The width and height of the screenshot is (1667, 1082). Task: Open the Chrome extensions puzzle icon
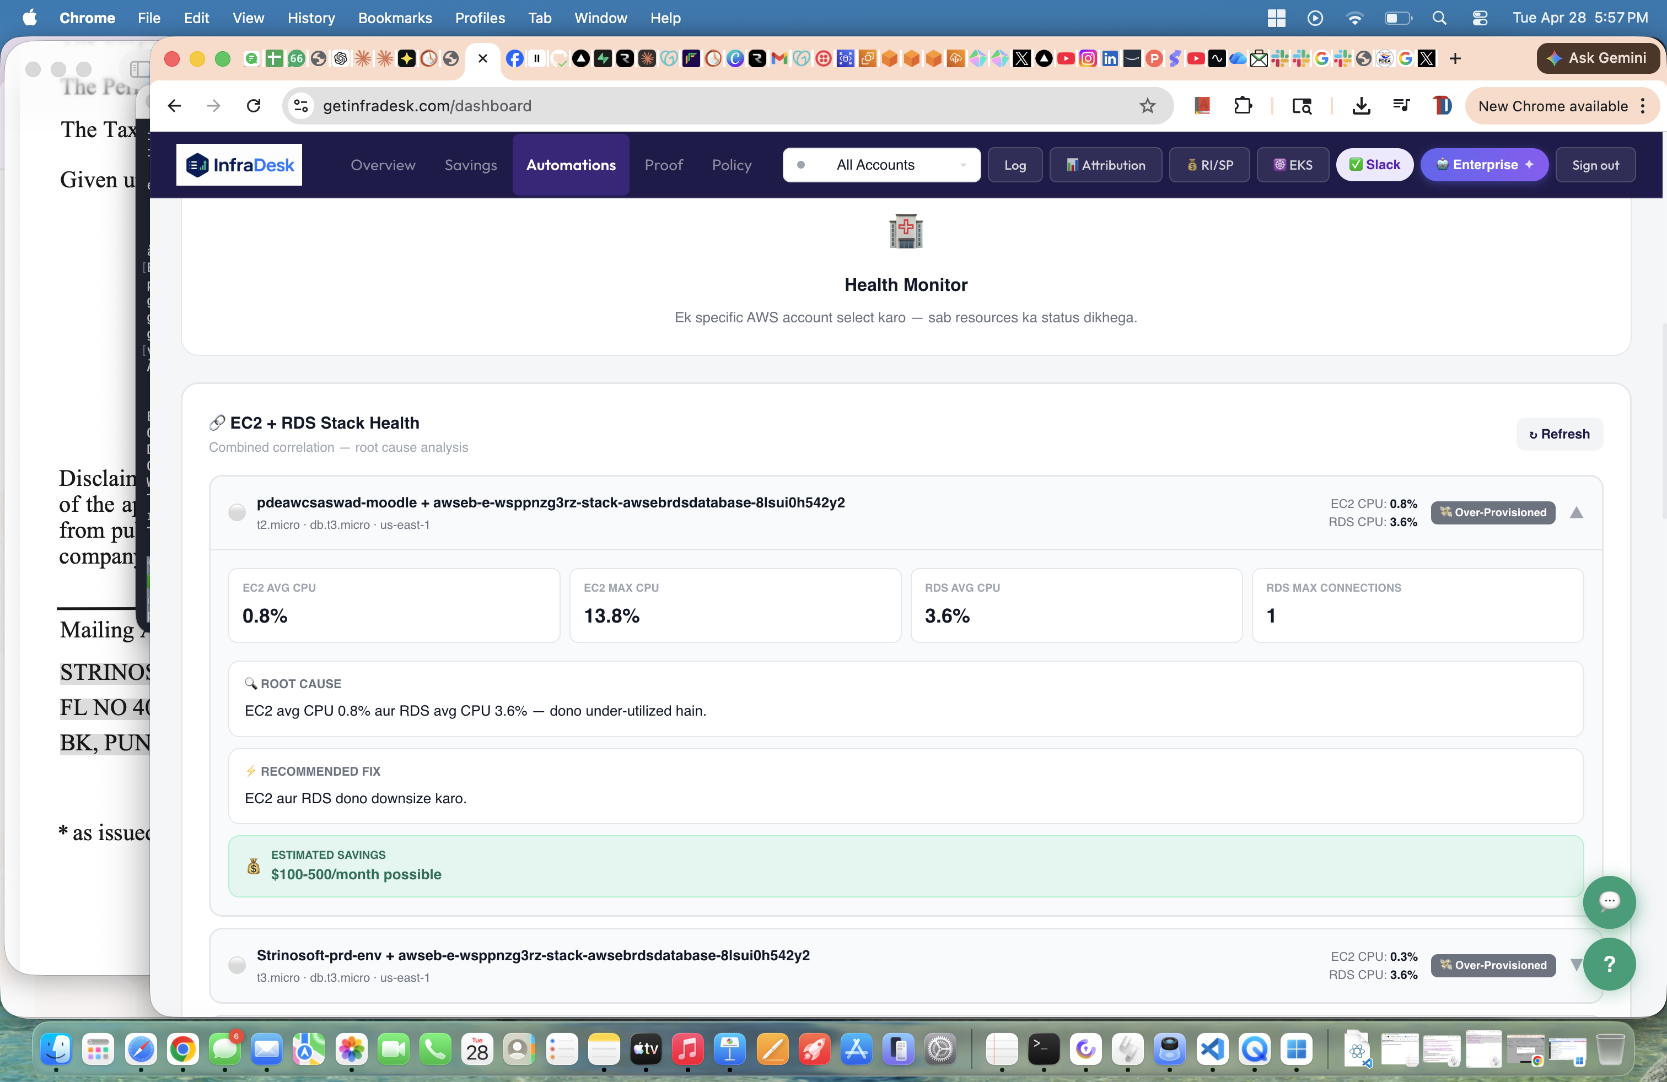point(1243,106)
